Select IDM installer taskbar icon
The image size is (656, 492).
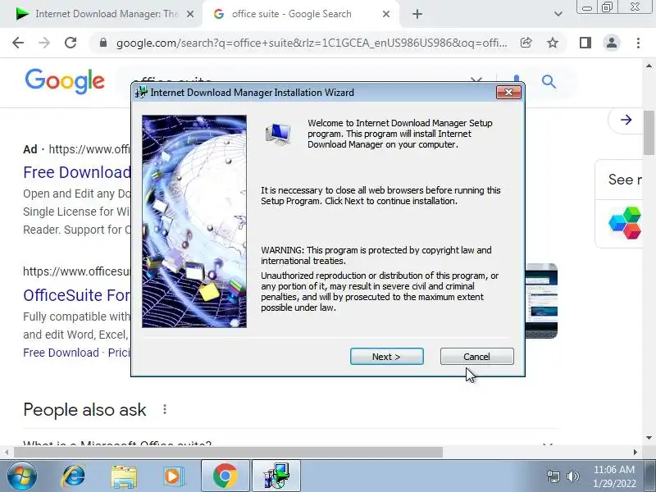point(276,476)
